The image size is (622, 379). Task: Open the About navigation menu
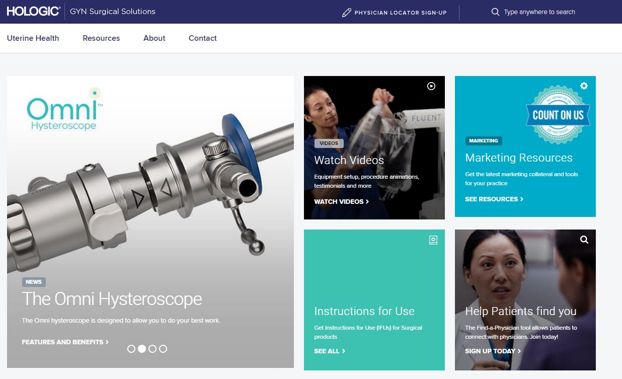(154, 38)
